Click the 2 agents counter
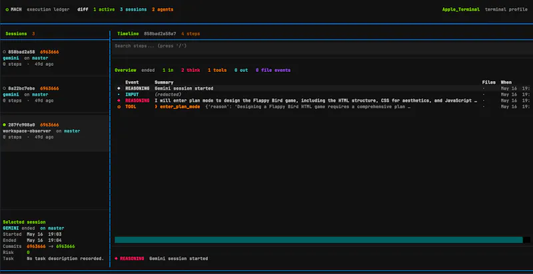 pos(163,9)
